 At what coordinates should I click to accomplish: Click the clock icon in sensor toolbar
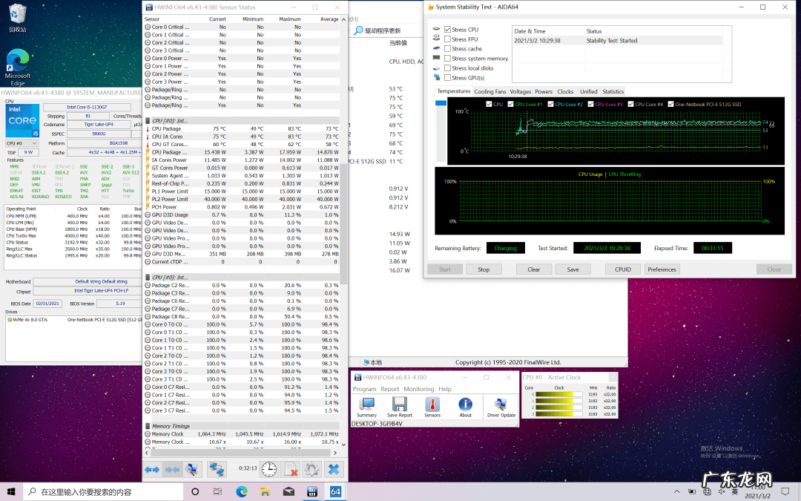click(269, 469)
